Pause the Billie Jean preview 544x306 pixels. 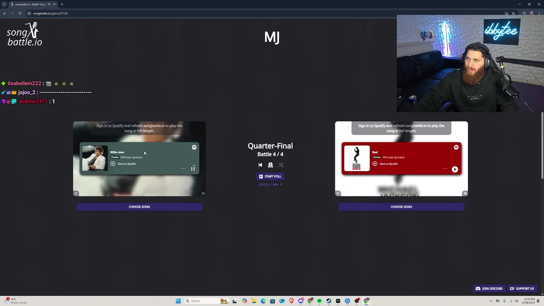(193, 169)
